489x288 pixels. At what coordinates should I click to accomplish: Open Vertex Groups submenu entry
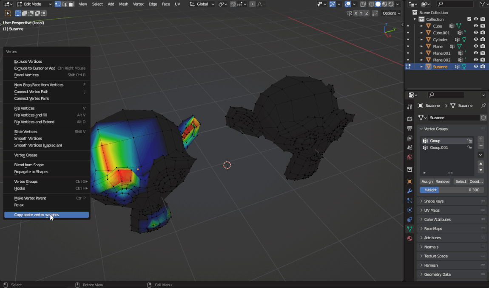46,182
